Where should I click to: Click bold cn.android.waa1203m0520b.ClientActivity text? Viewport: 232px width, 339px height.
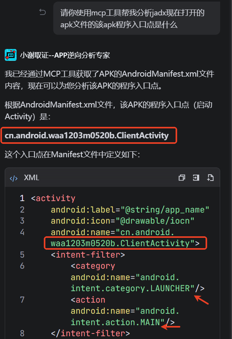(x=86, y=136)
